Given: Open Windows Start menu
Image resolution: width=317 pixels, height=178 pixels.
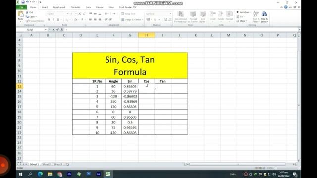Looking at the screenshot, I should pos(21,174).
